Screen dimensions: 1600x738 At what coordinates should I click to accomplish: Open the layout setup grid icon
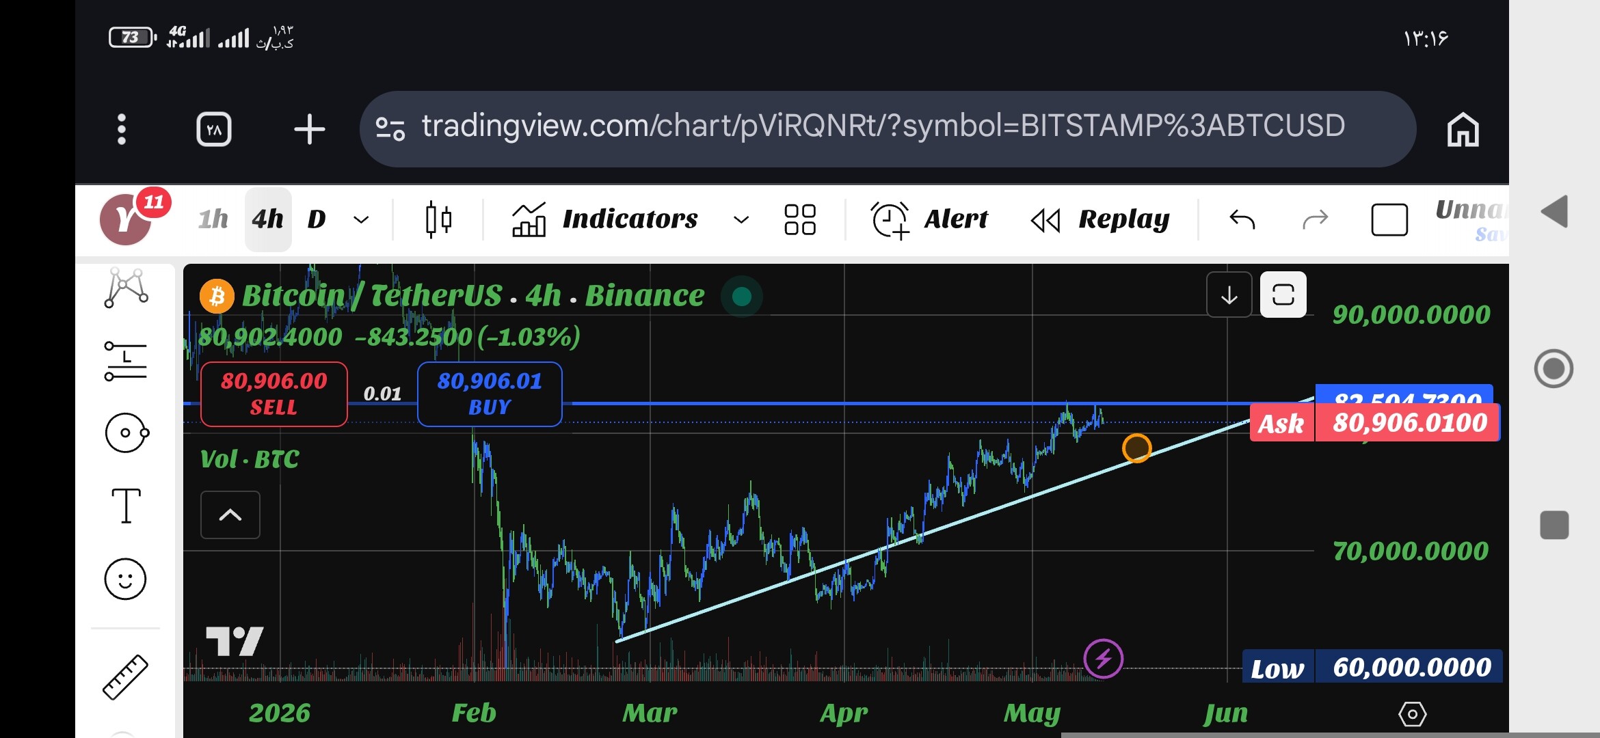799,219
